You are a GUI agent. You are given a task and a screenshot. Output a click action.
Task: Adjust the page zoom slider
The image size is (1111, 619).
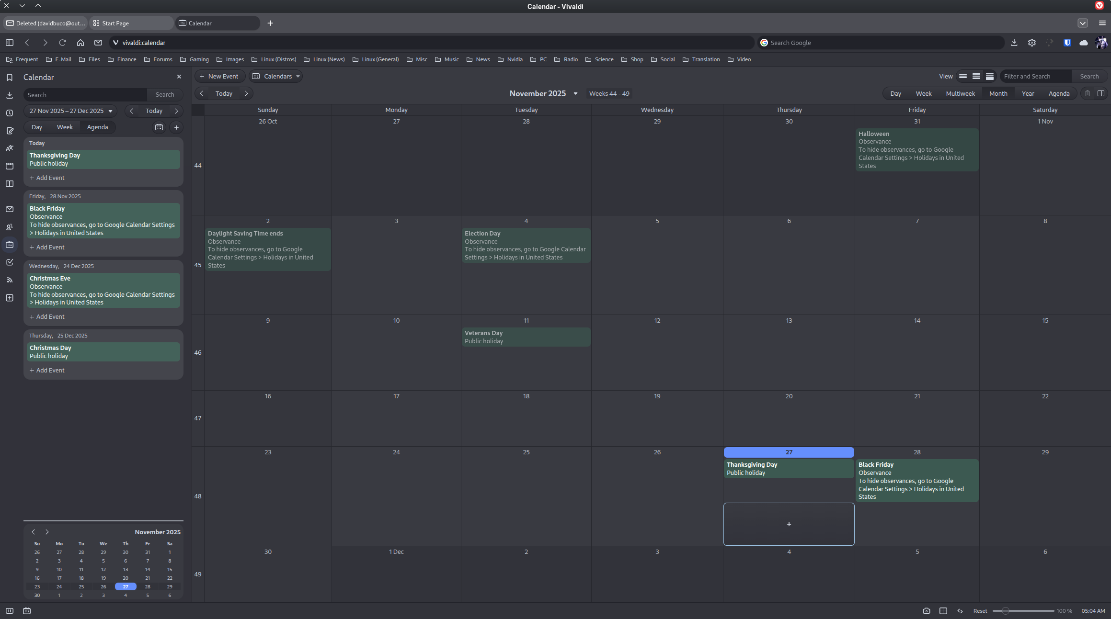1006,611
